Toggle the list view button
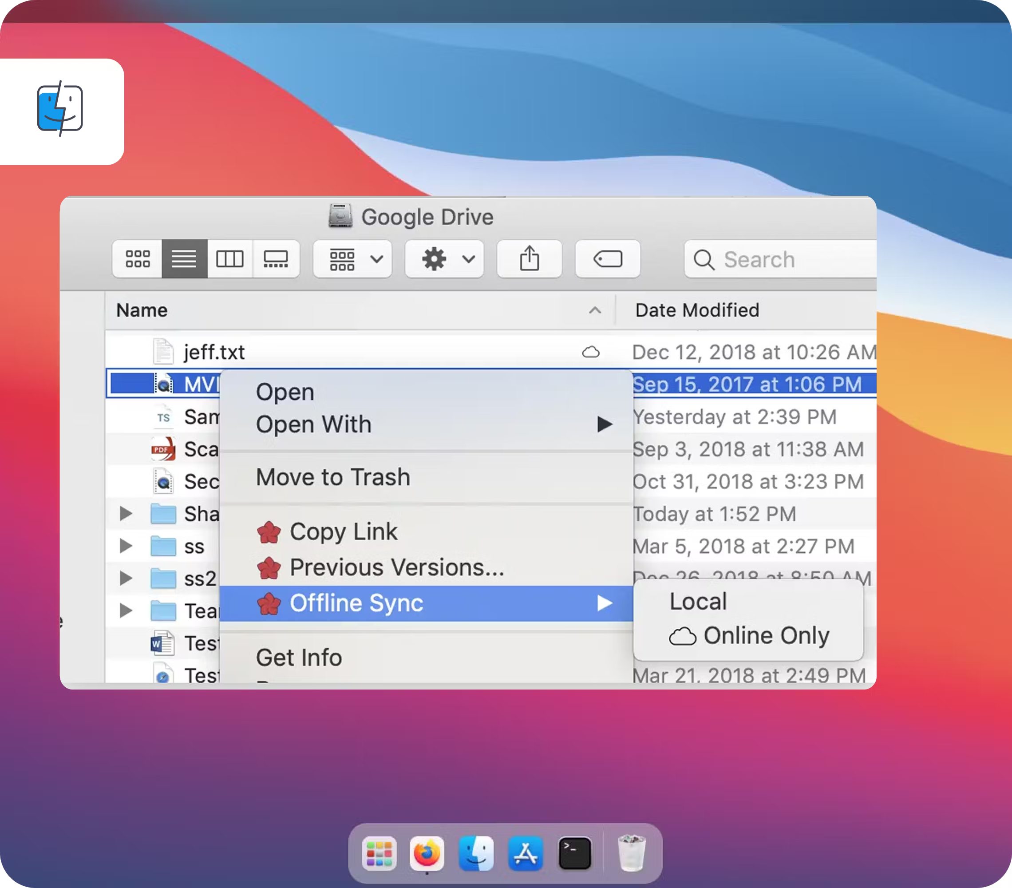The width and height of the screenshot is (1012, 888). [x=184, y=258]
